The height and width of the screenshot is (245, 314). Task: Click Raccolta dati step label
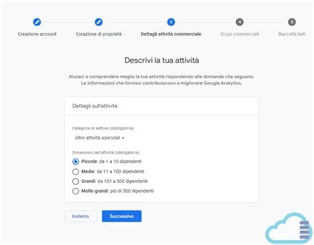pyautogui.click(x=291, y=34)
